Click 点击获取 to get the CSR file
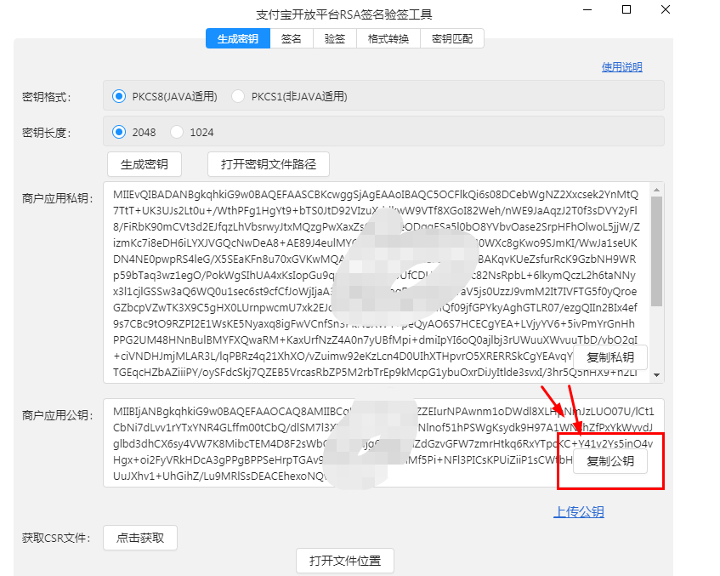Viewport: 720px width, 576px height. [x=140, y=538]
